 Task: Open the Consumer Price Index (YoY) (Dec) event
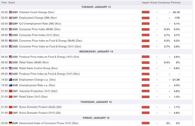39,35
